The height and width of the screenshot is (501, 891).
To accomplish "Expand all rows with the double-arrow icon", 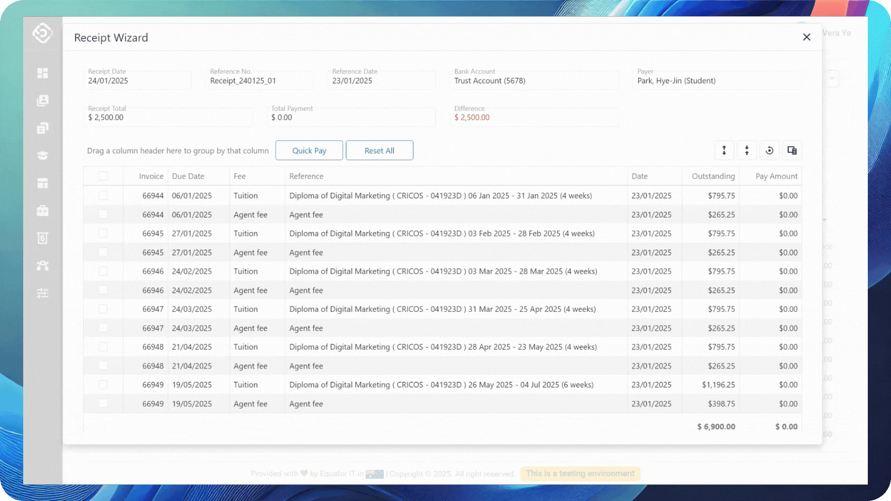I will [x=724, y=150].
